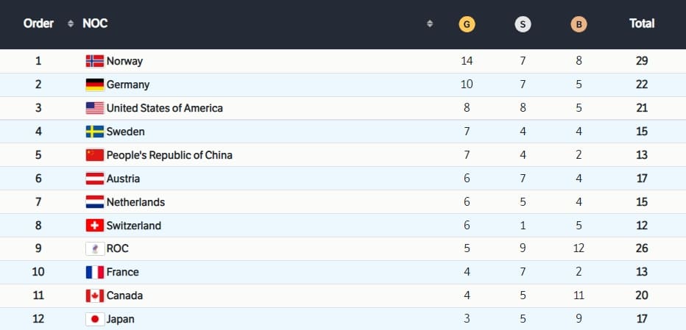Click the Germany flag icon
The image size is (686, 330).
click(x=94, y=85)
